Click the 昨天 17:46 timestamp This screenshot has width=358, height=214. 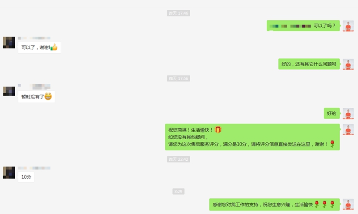178,13
